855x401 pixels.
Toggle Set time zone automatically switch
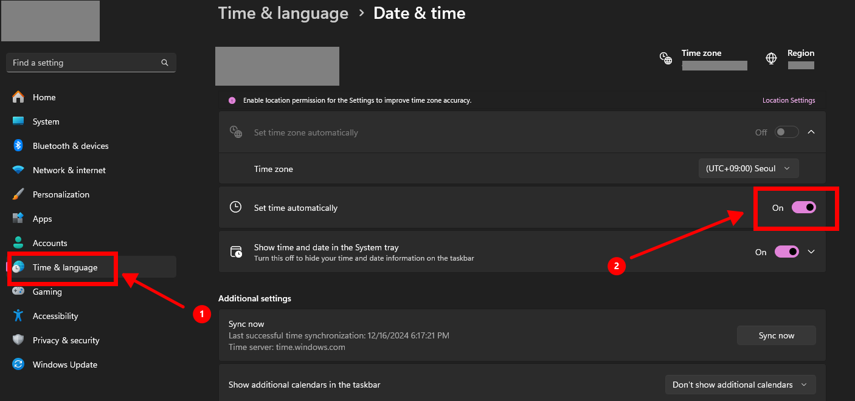tap(786, 132)
